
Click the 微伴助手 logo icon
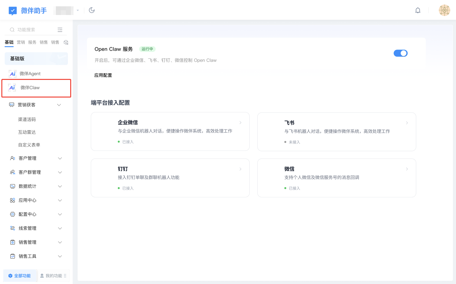(13, 11)
